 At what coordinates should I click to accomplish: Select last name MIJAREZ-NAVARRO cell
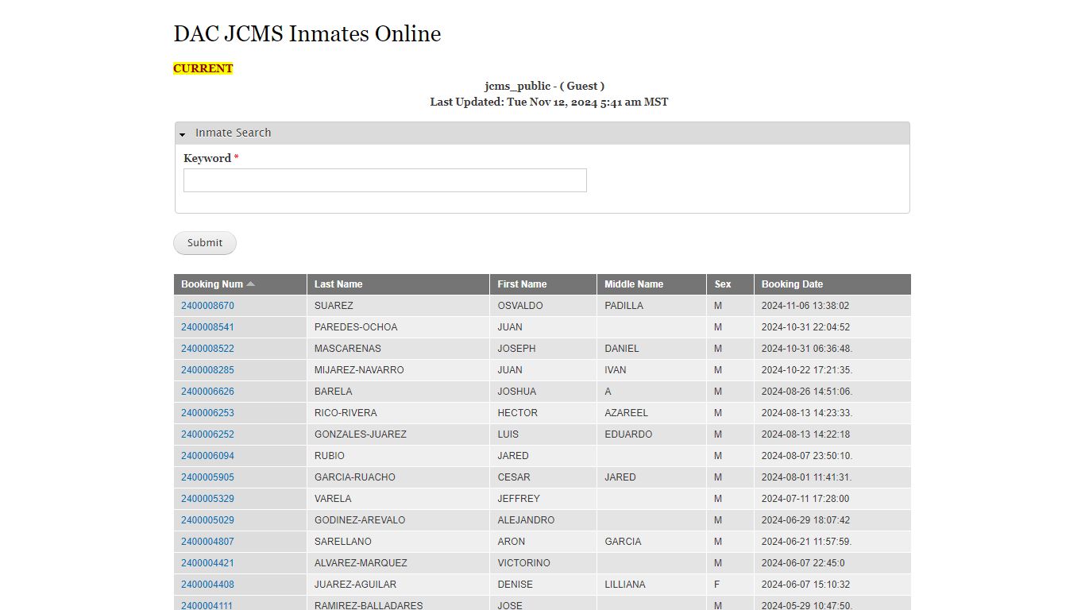tap(398, 370)
